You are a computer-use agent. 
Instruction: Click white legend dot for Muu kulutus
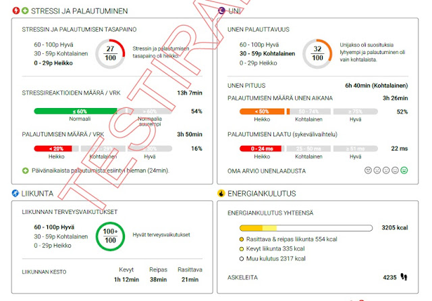[x=242, y=259]
